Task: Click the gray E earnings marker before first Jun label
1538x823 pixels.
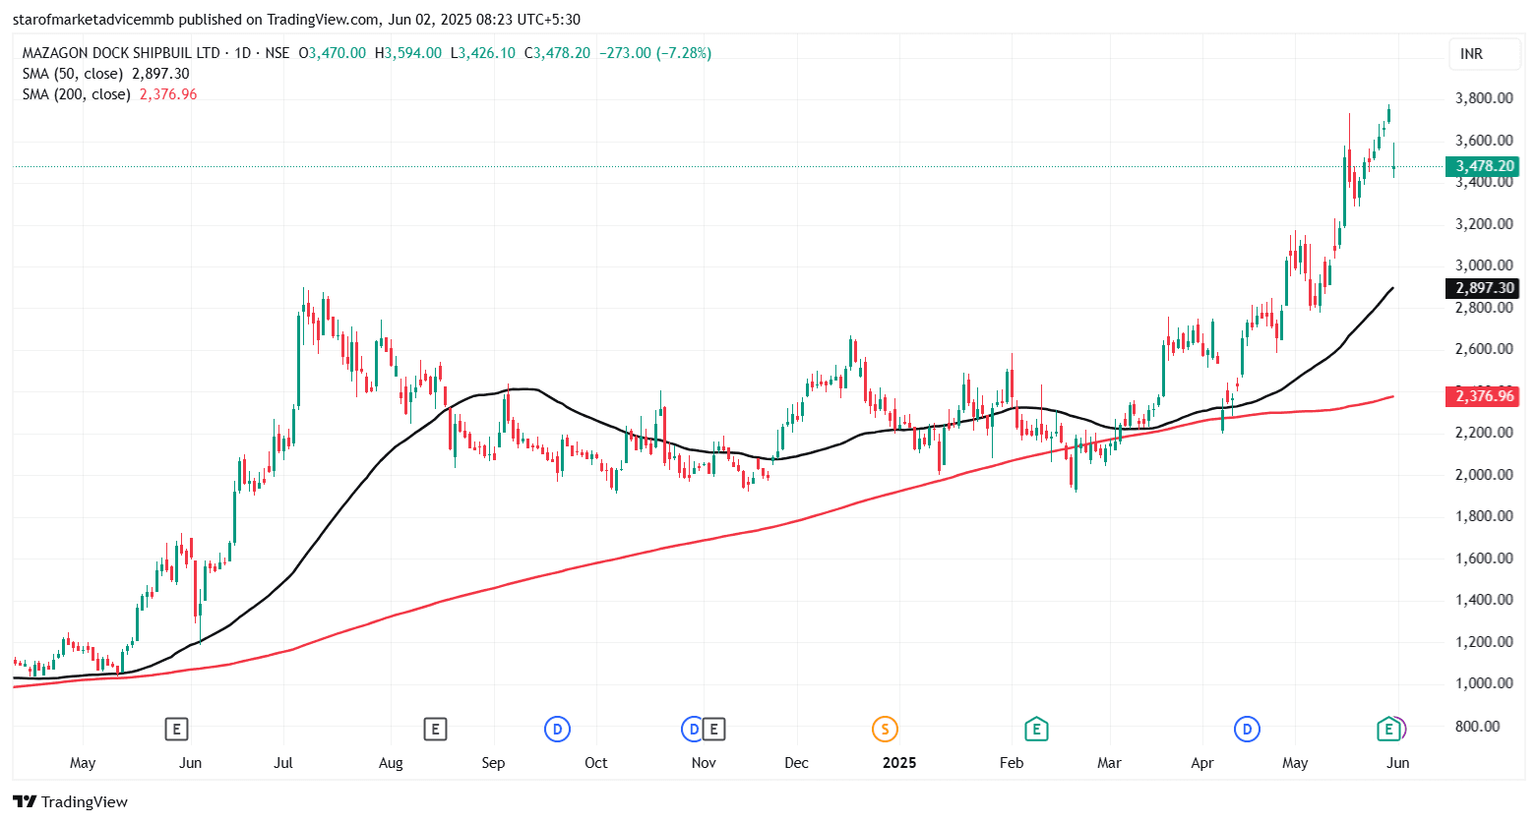Action: pos(176,729)
